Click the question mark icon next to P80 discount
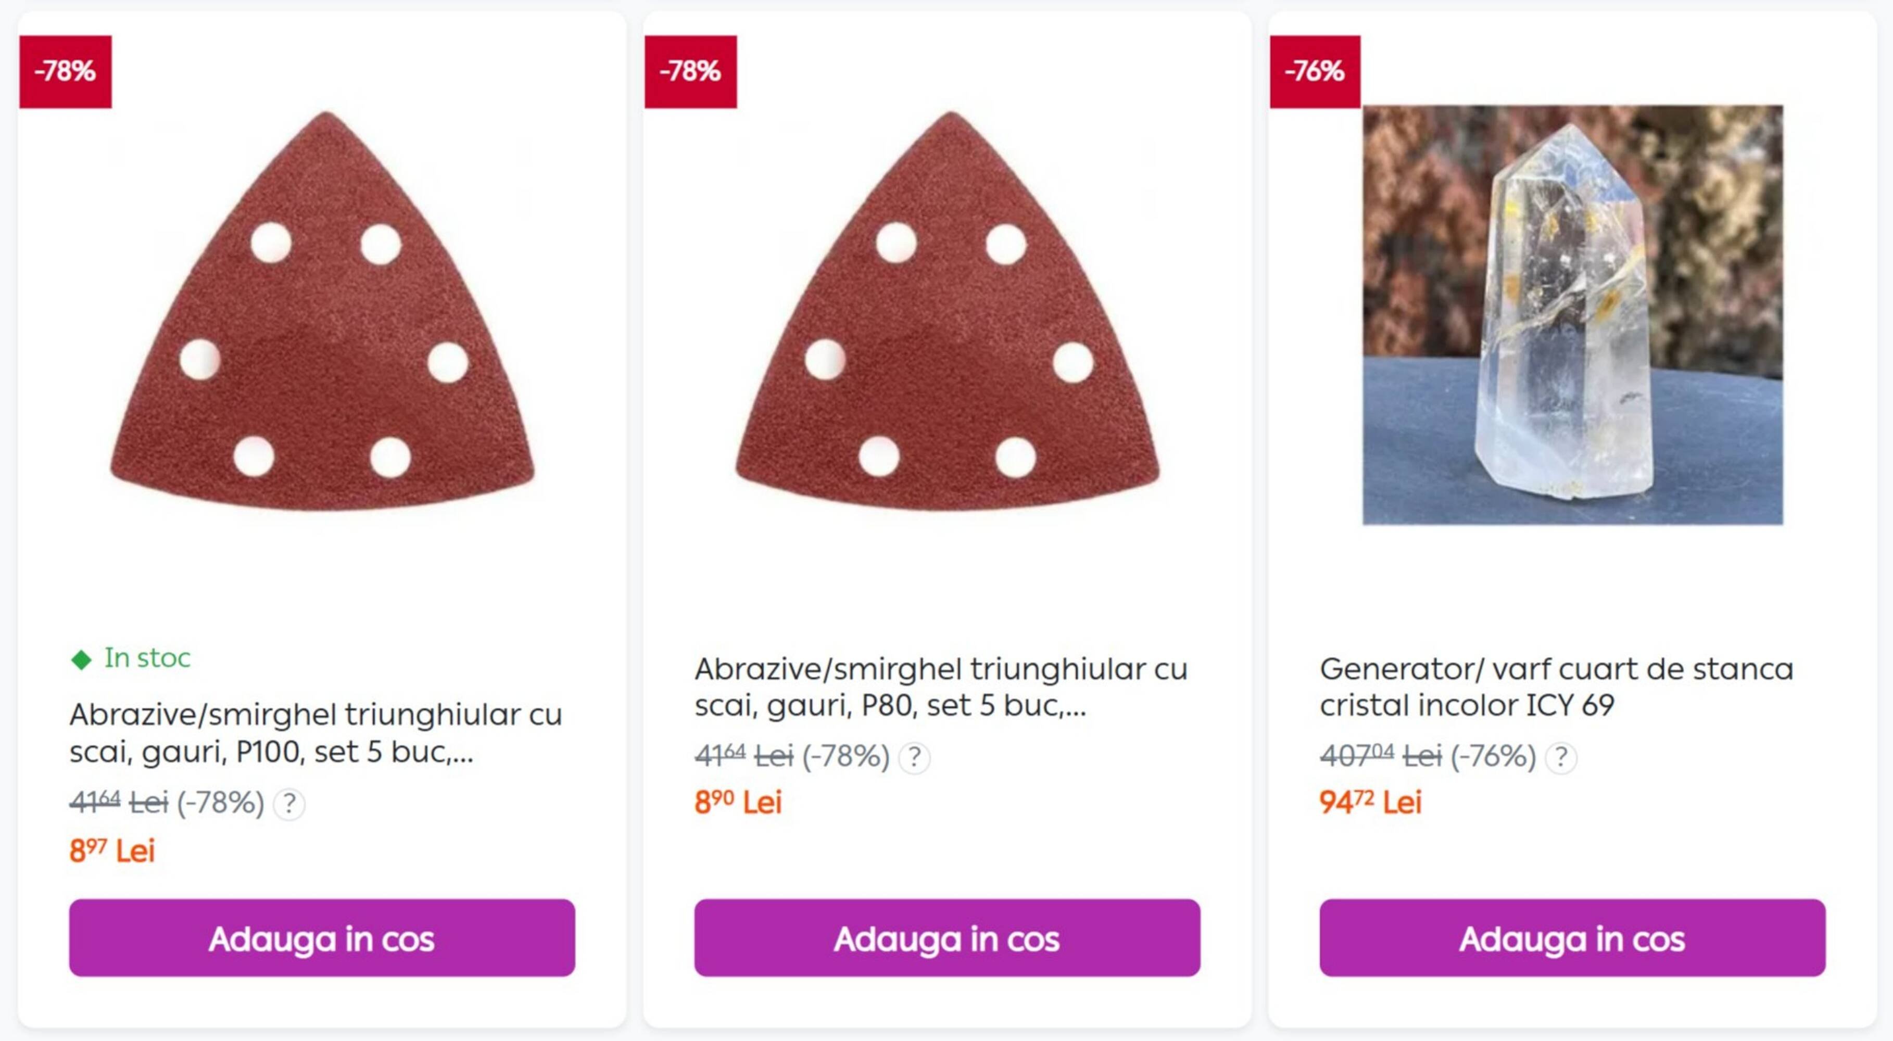1893x1041 pixels. (914, 757)
